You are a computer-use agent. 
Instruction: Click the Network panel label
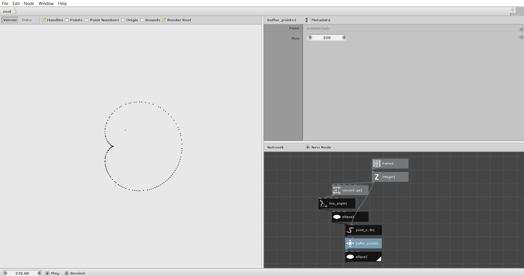[276, 147]
